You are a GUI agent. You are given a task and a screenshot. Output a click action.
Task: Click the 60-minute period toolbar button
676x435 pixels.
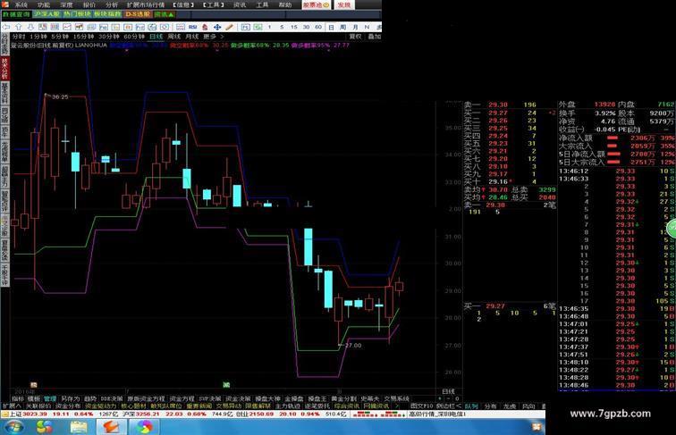[x=318, y=27]
